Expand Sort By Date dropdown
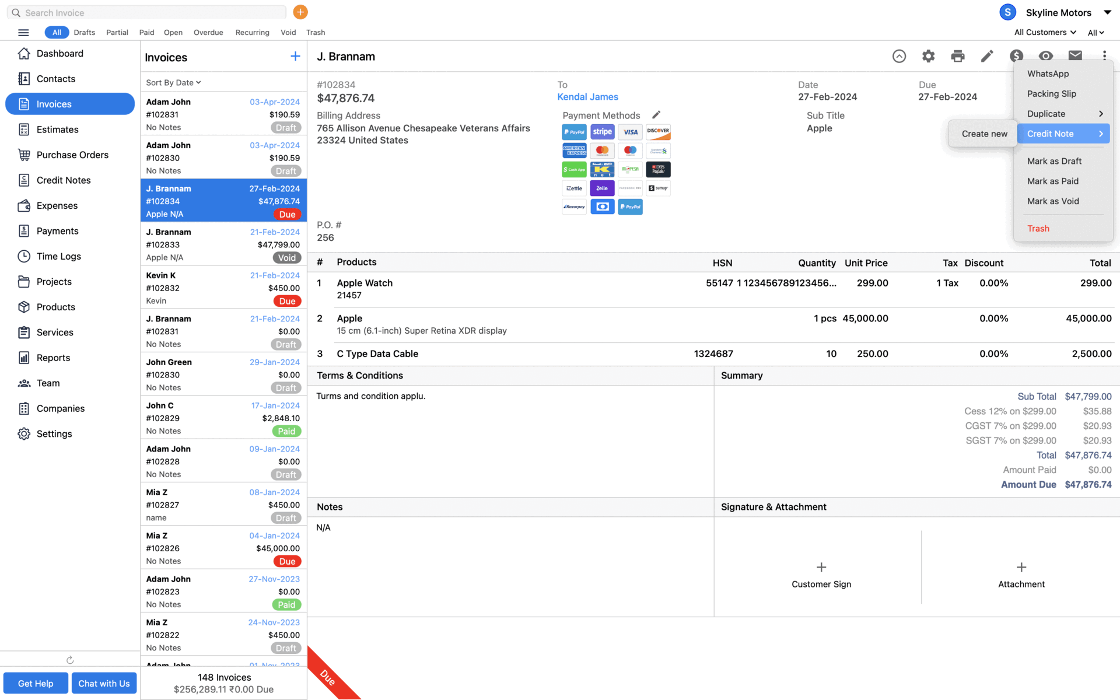Viewport: 1120px width, 700px height. (x=173, y=82)
